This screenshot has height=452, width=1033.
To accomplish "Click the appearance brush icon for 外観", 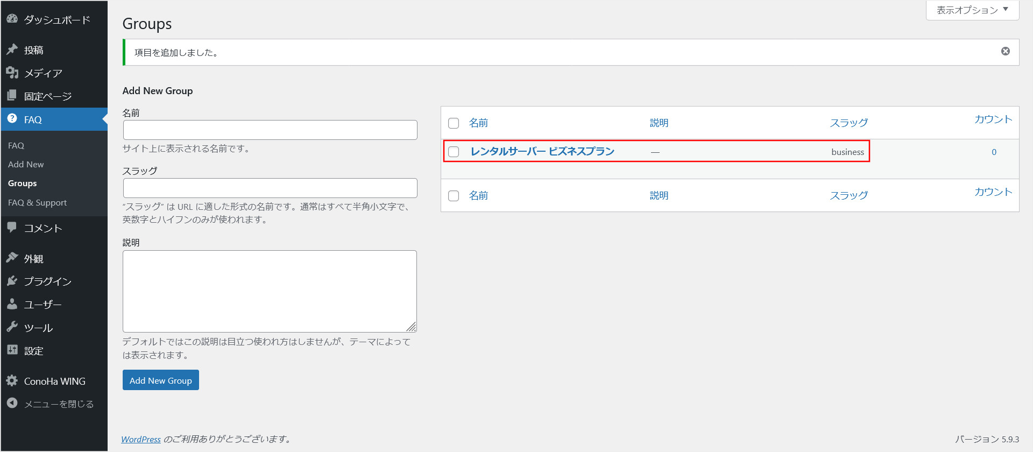I will click(x=12, y=258).
